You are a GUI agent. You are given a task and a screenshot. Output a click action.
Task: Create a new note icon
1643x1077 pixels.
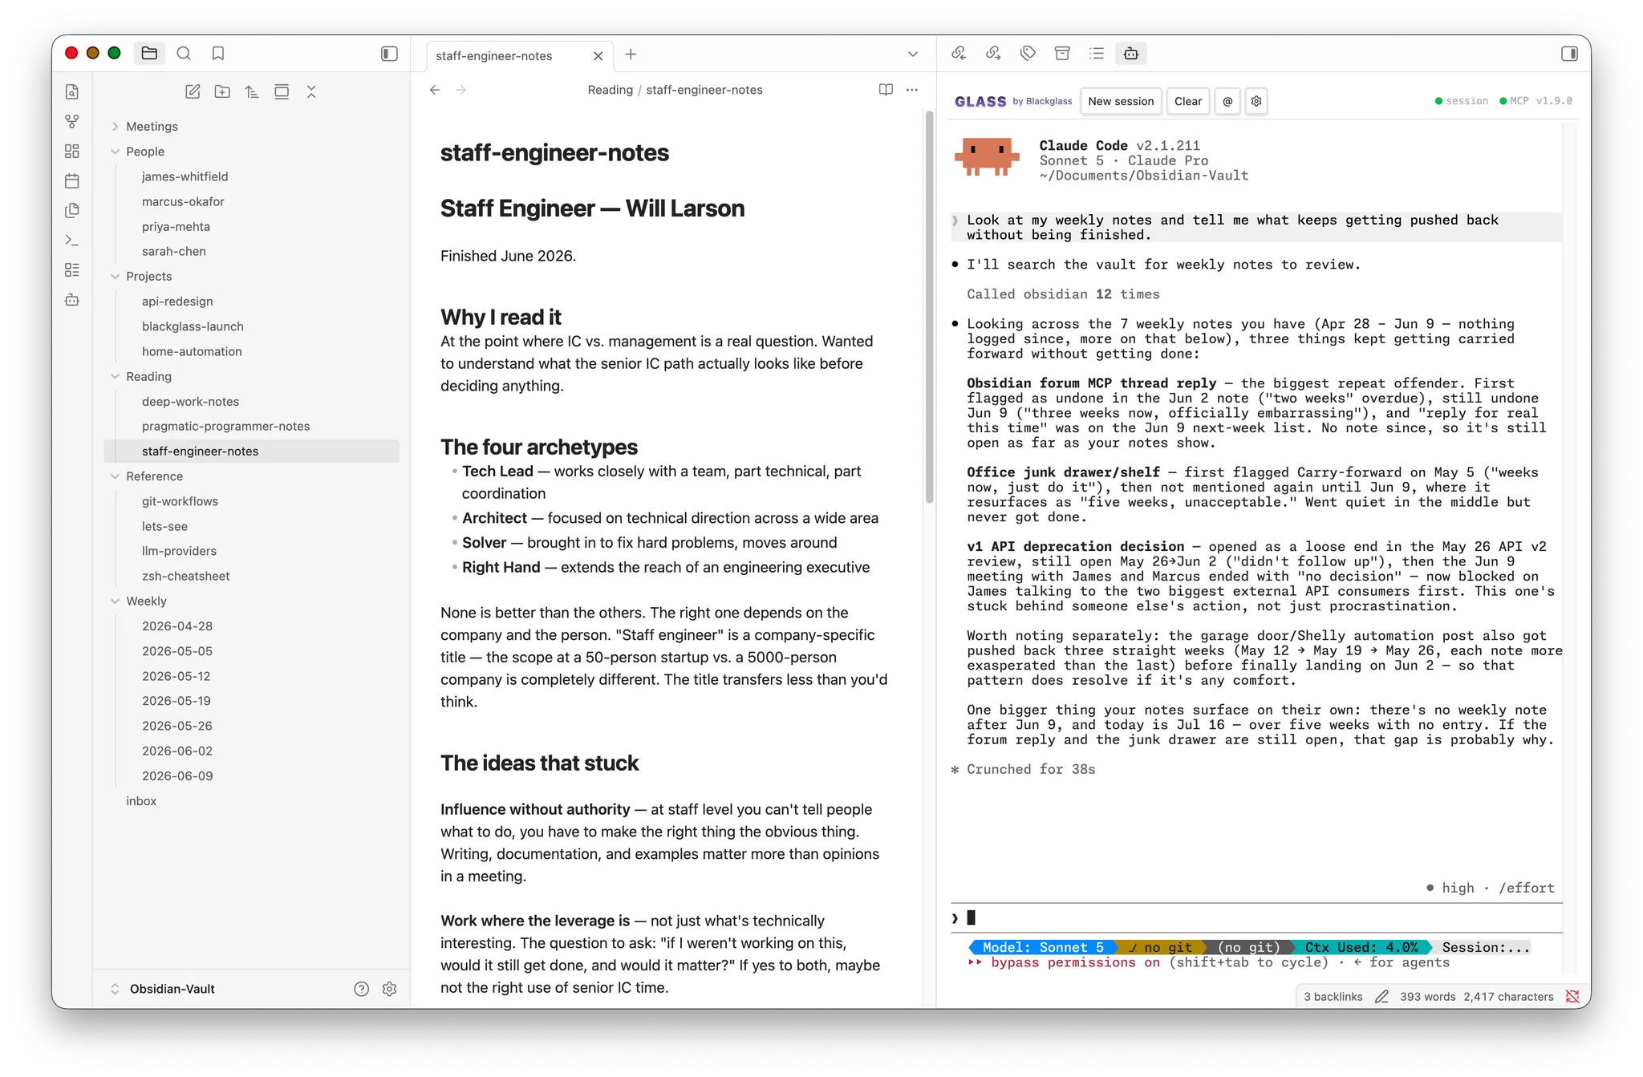193,91
